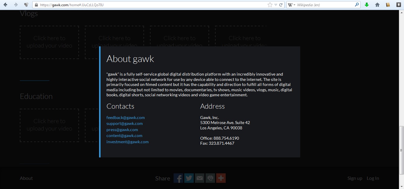Open the About footer link
404x189 pixels.
pyautogui.click(x=26, y=178)
